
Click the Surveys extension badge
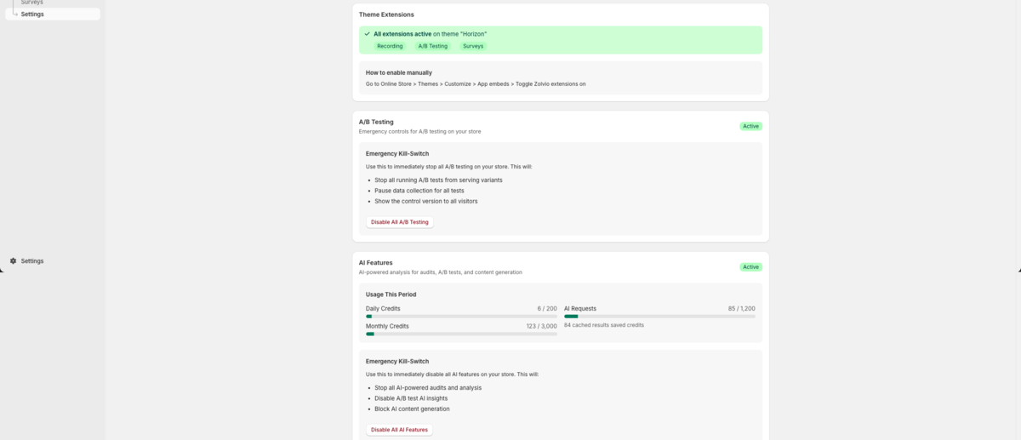pyautogui.click(x=473, y=46)
